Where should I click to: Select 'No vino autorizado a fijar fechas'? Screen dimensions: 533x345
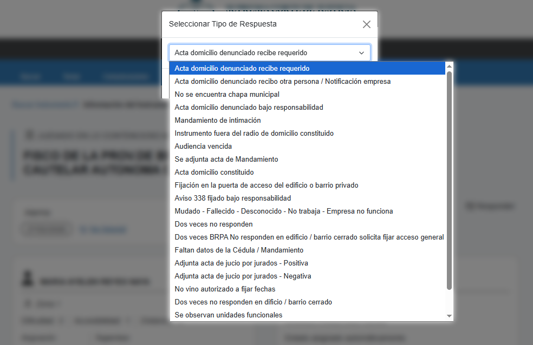(225, 289)
